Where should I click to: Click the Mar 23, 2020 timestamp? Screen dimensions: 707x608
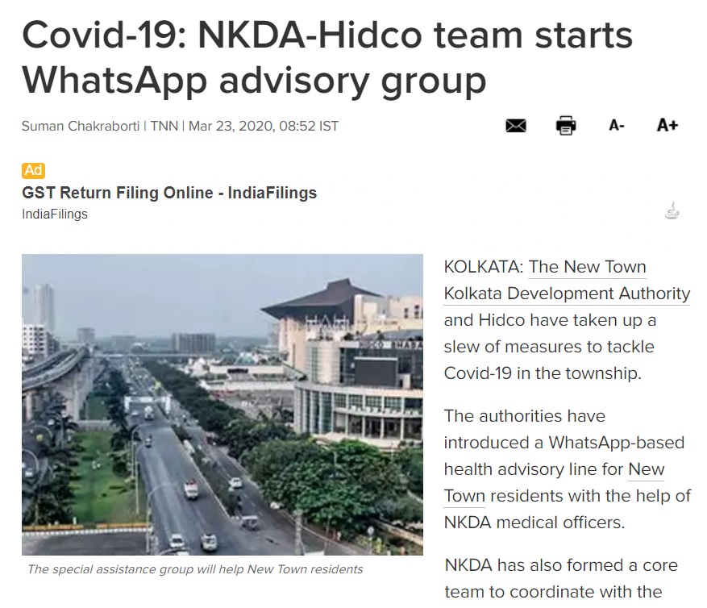(x=264, y=126)
